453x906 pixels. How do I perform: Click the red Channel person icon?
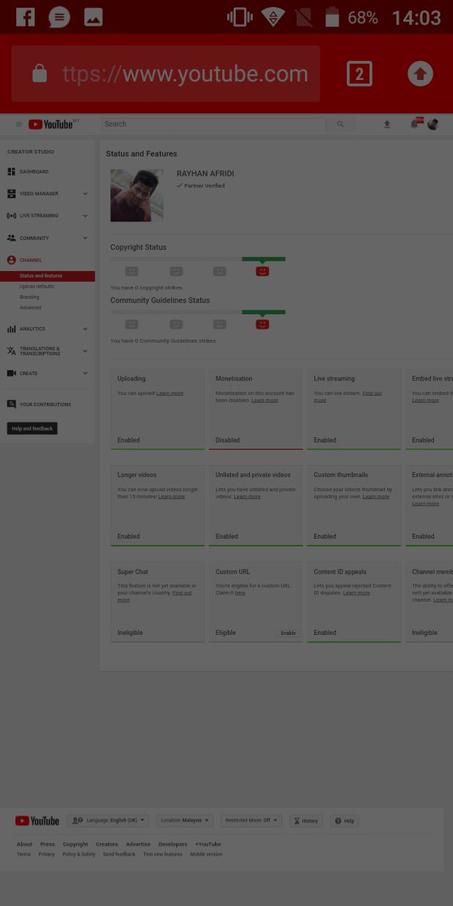pos(11,260)
